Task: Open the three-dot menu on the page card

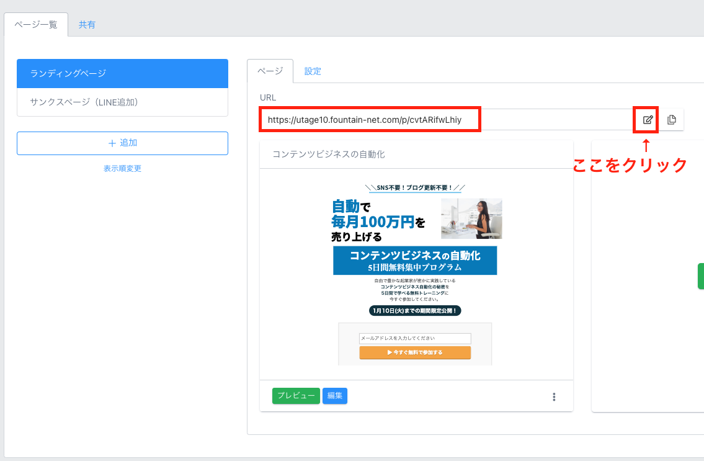Action: [x=554, y=396]
